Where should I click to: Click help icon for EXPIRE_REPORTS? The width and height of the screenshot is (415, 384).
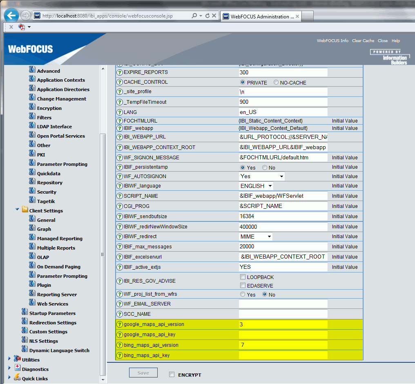point(120,73)
